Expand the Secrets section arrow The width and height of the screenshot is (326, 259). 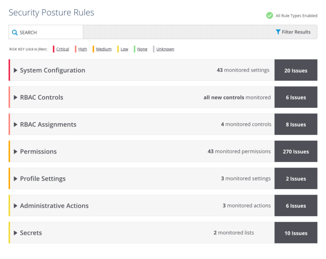15,233
